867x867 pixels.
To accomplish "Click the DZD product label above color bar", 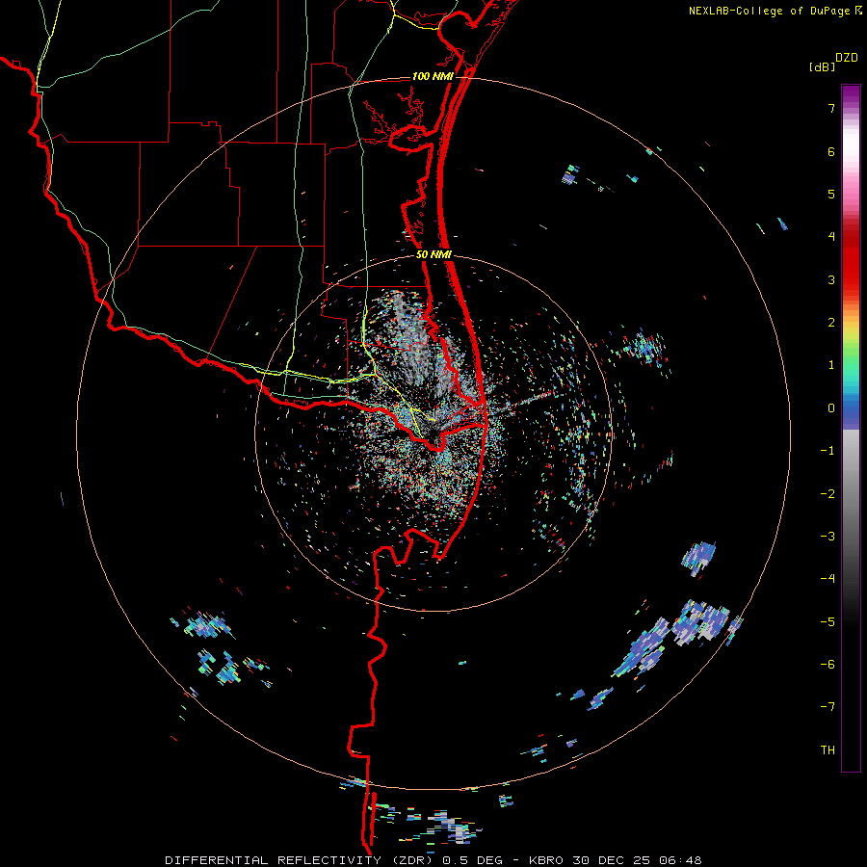I will (847, 58).
